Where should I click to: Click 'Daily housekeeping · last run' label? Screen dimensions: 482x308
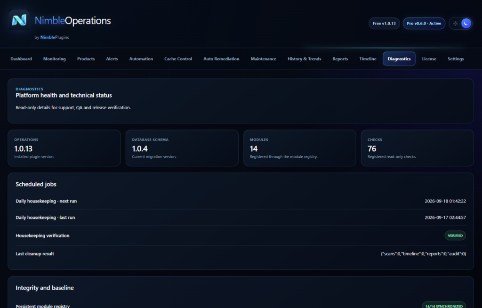pos(45,218)
